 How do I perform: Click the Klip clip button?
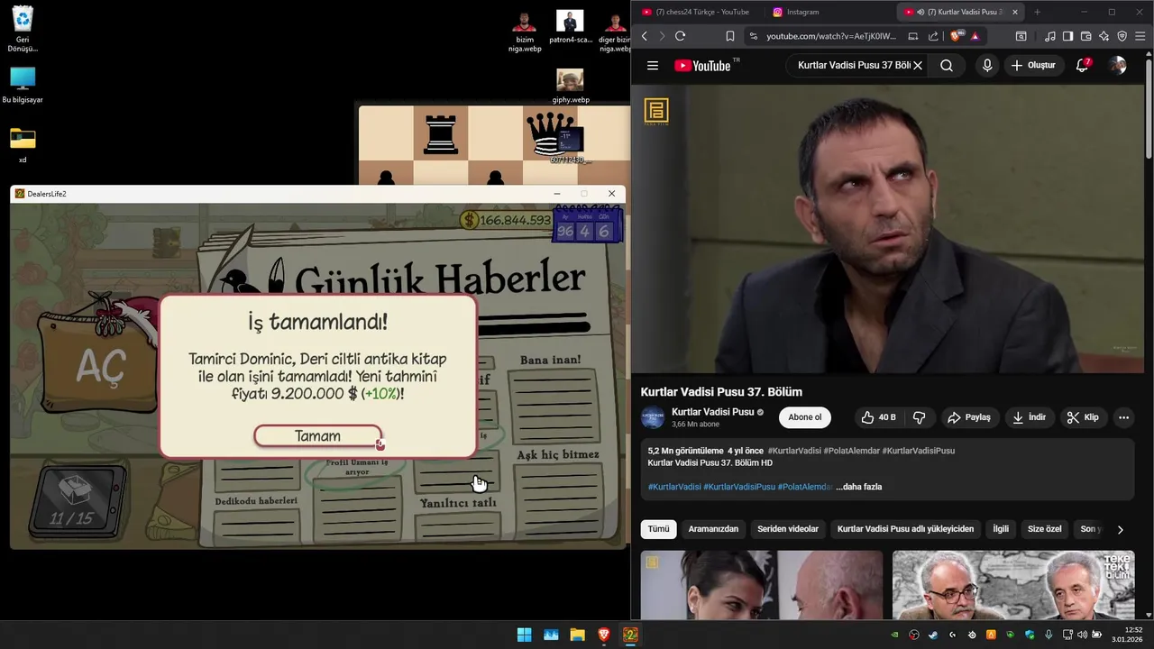click(1082, 417)
